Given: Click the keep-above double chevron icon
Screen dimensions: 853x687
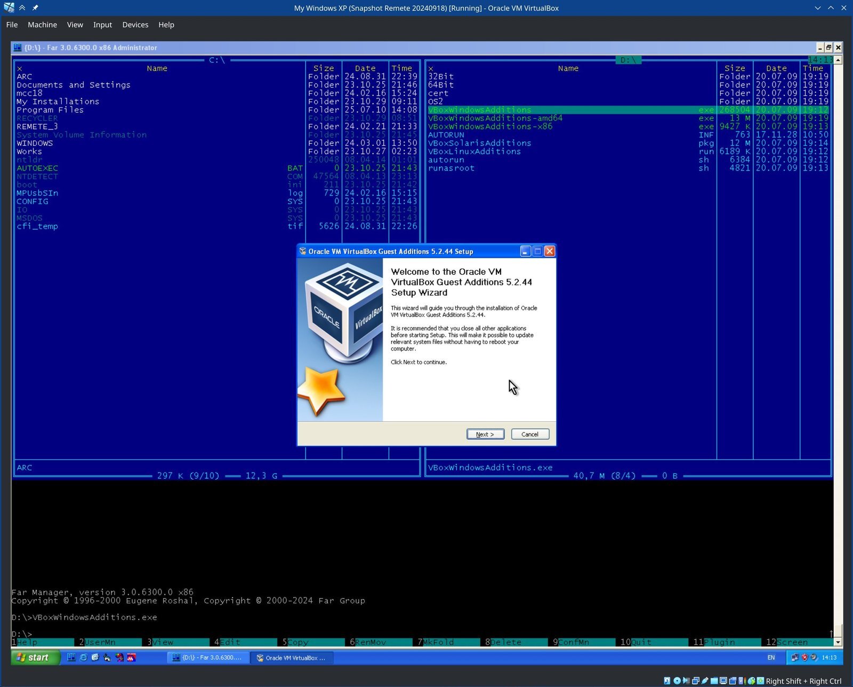Looking at the screenshot, I should [22, 8].
